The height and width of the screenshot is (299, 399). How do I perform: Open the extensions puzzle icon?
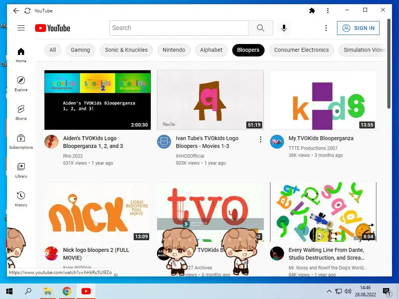312,11
